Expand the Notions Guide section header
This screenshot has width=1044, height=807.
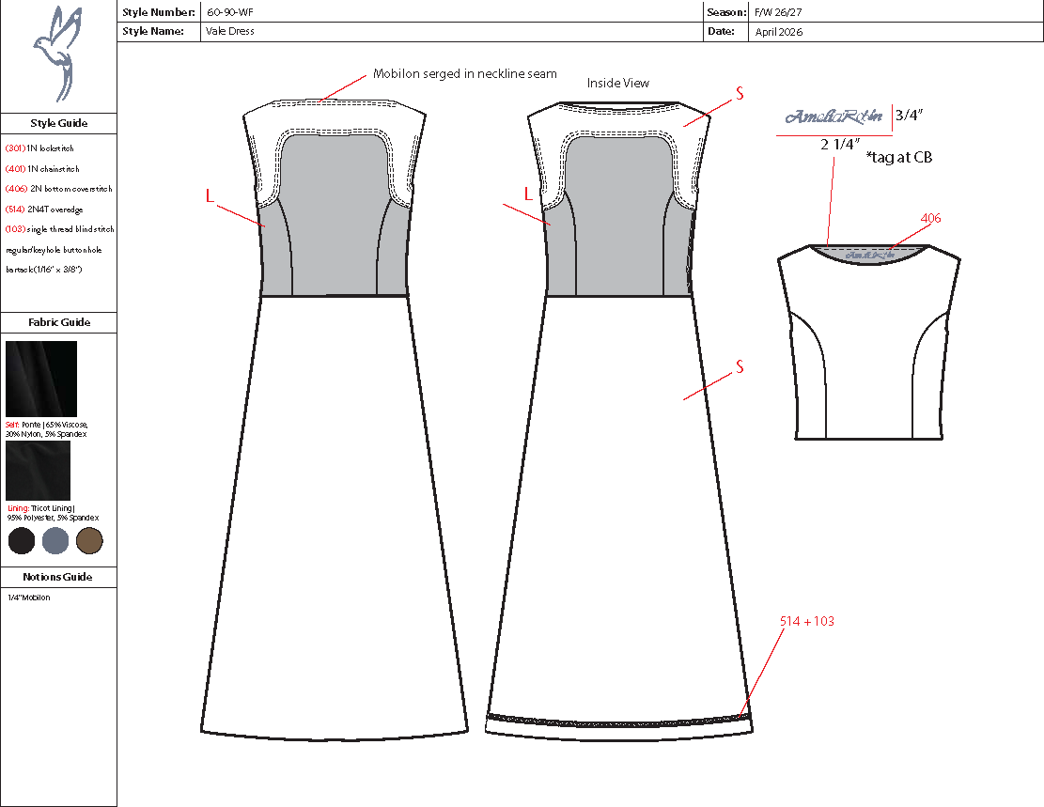[x=58, y=577]
